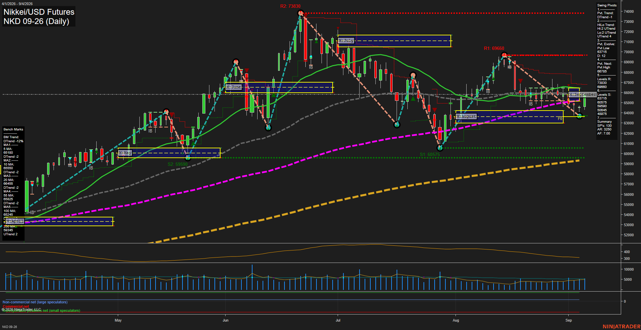
Task: Click the Swing Pivots panel header
Action: click(607, 5)
